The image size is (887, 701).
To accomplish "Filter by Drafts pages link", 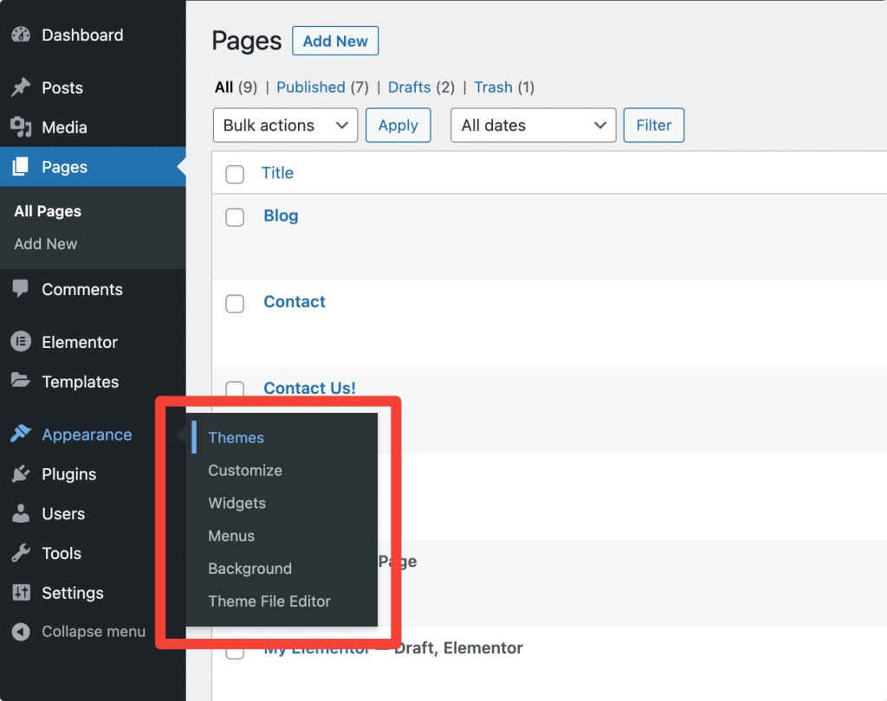I will [409, 87].
